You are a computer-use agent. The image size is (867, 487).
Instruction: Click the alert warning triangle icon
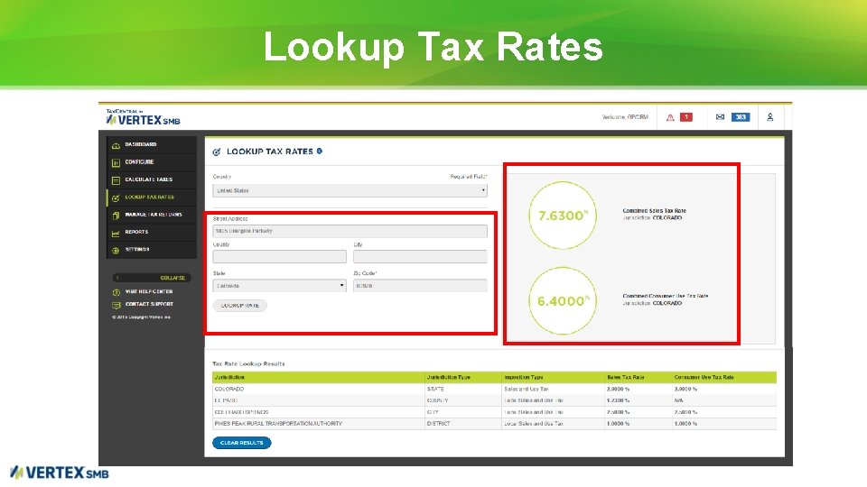(670, 117)
